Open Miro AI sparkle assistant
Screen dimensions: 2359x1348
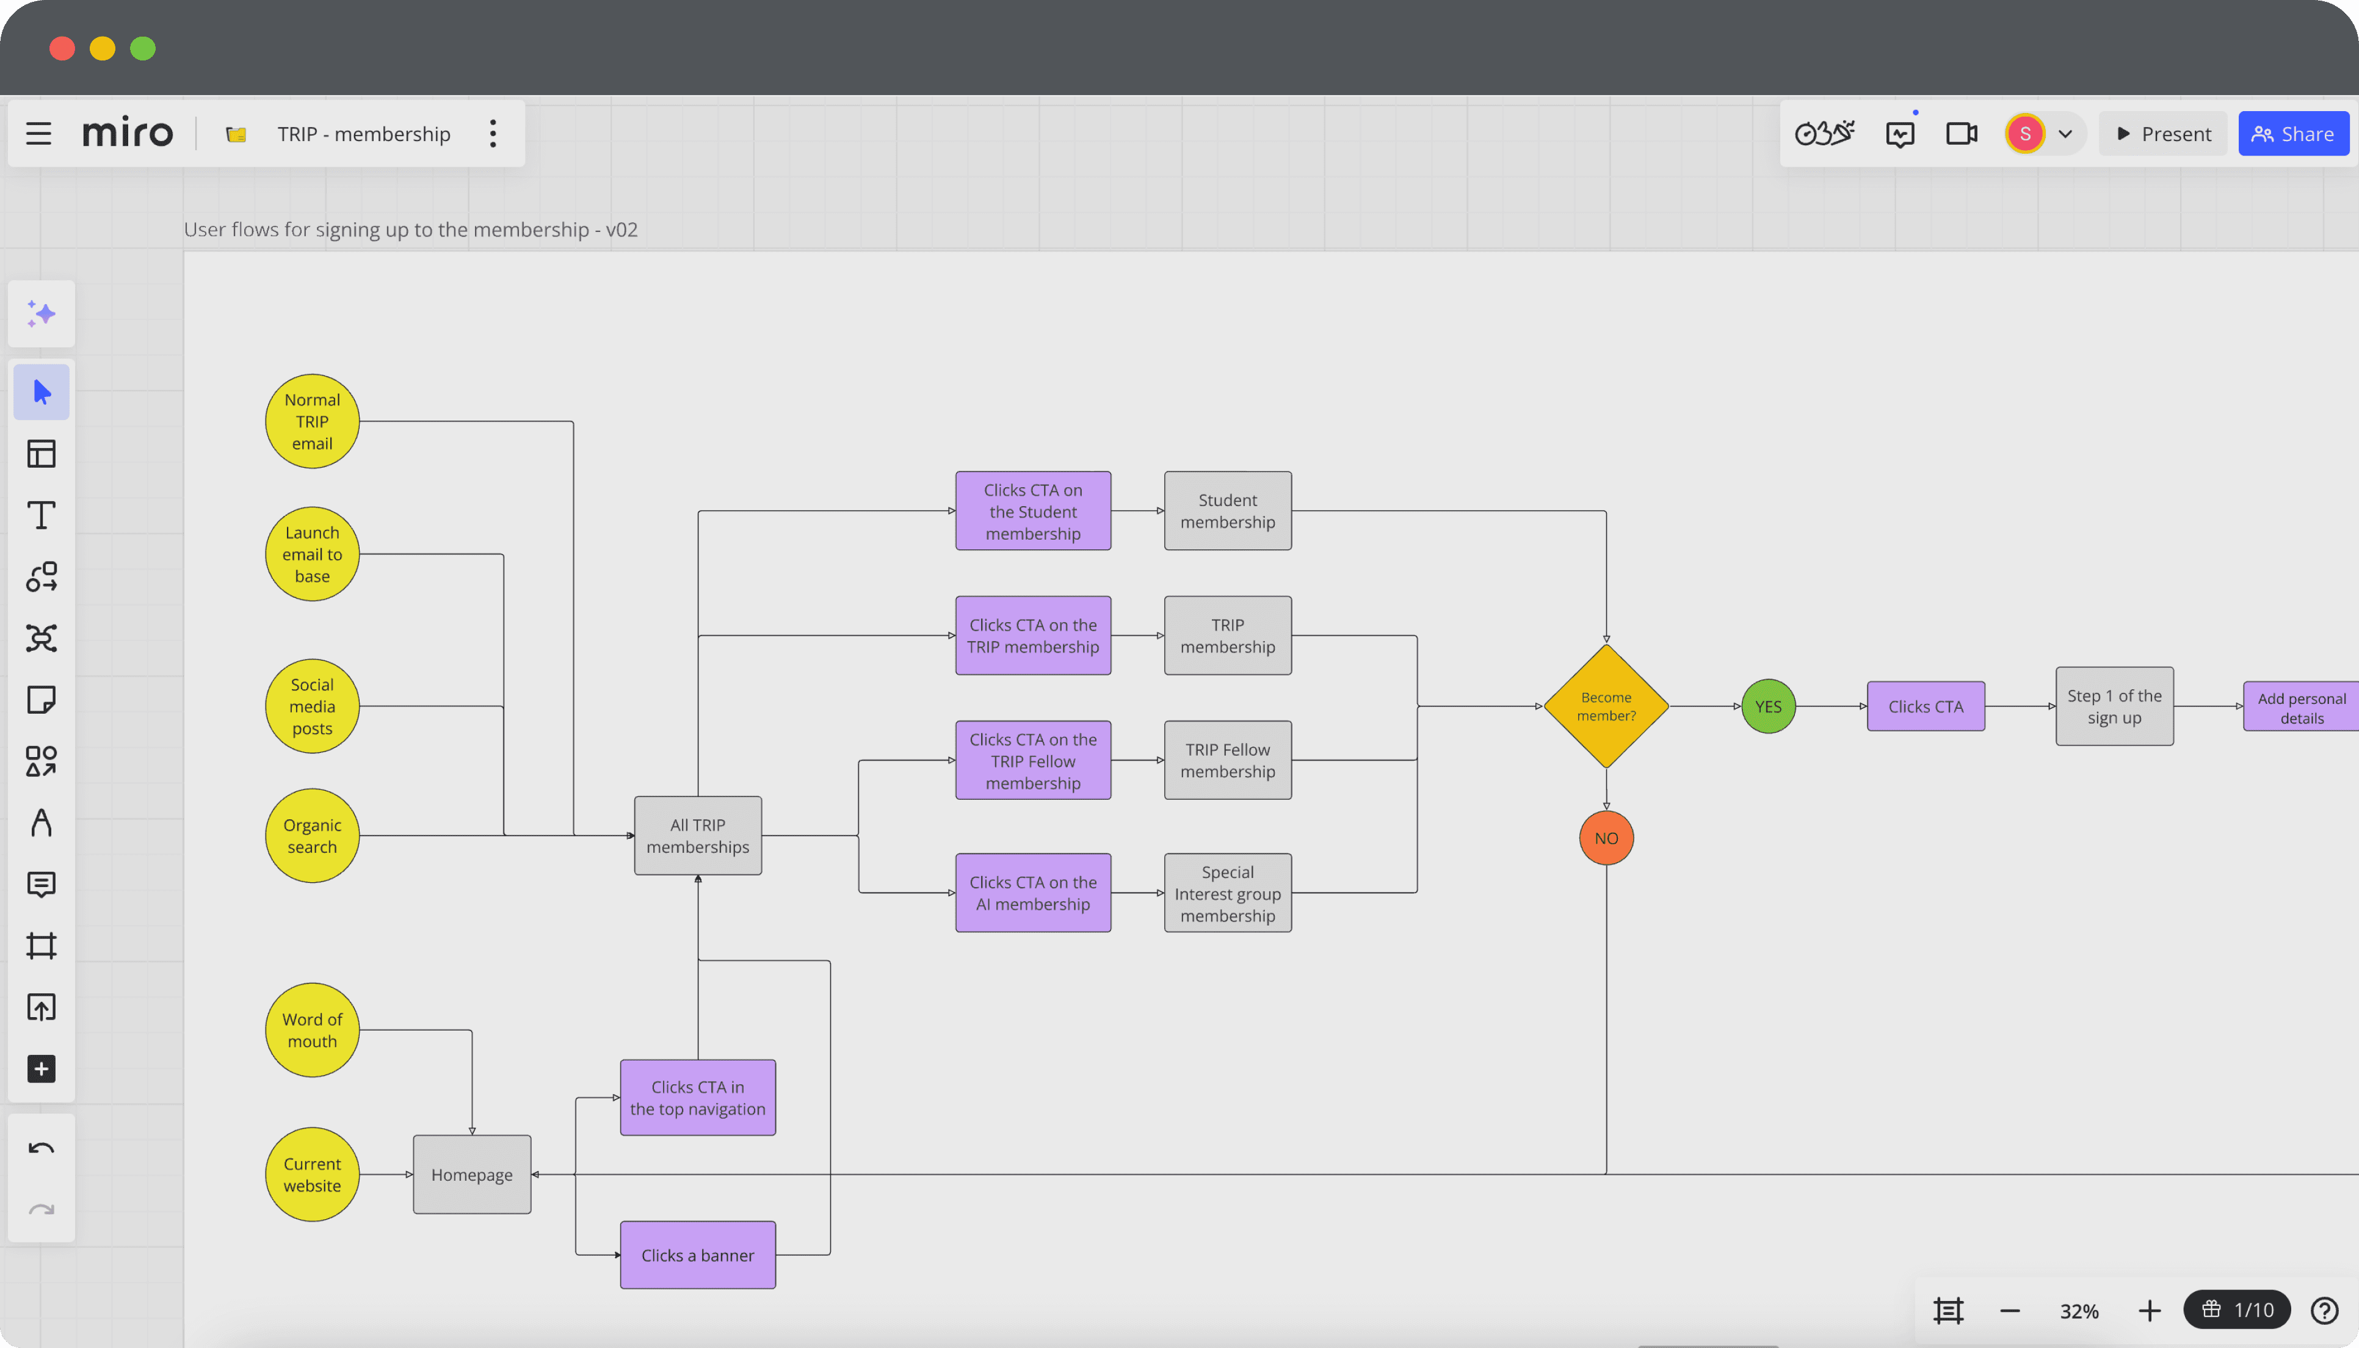(x=41, y=314)
